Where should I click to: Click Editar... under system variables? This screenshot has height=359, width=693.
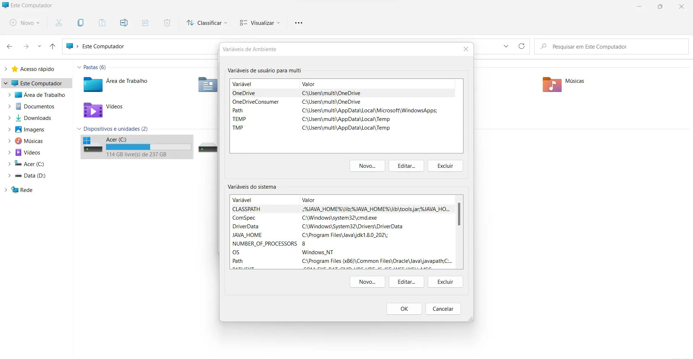(x=406, y=282)
